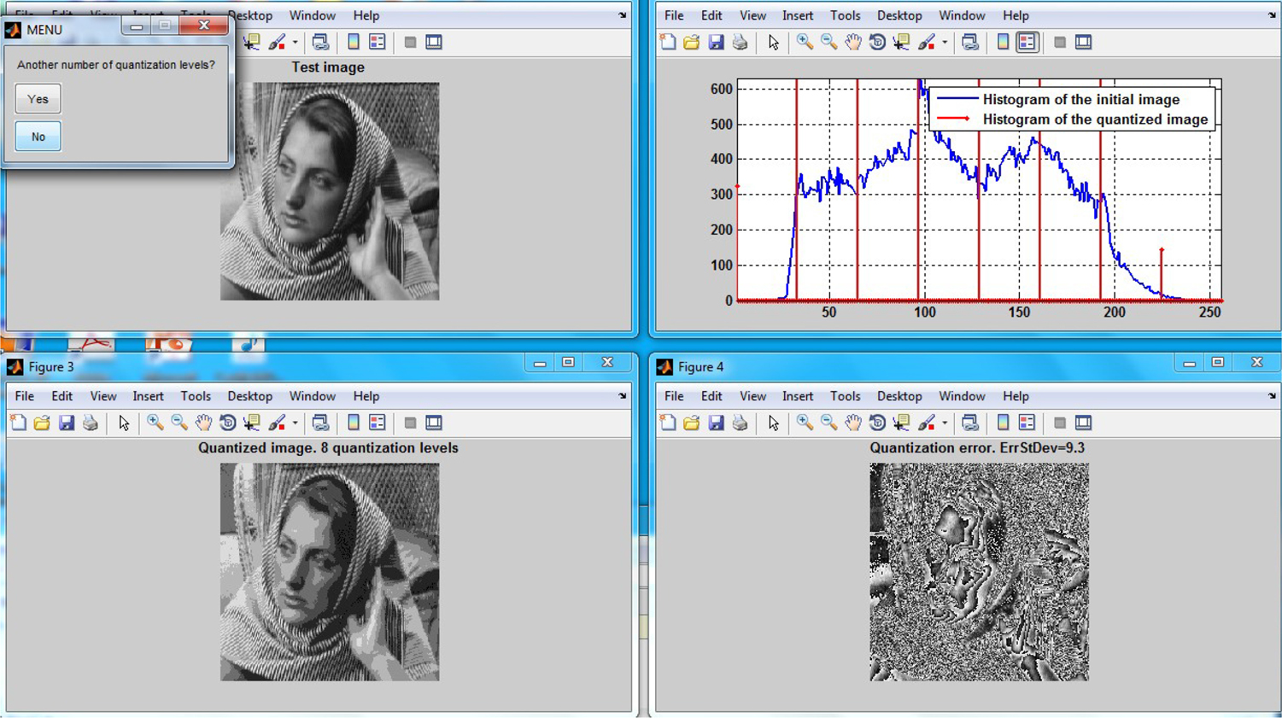Open Window menu in the Test image figure
Image resolution: width=1282 pixels, height=718 pixels.
pyautogui.click(x=312, y=15)
